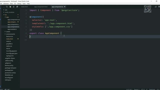Change language mode via TypeScript status item

(152, 89)
